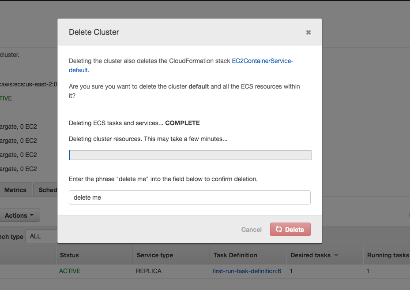Click the Task Definition column header
The width and height of the screenshot is (410, 290).
click(x=235, y=255)
